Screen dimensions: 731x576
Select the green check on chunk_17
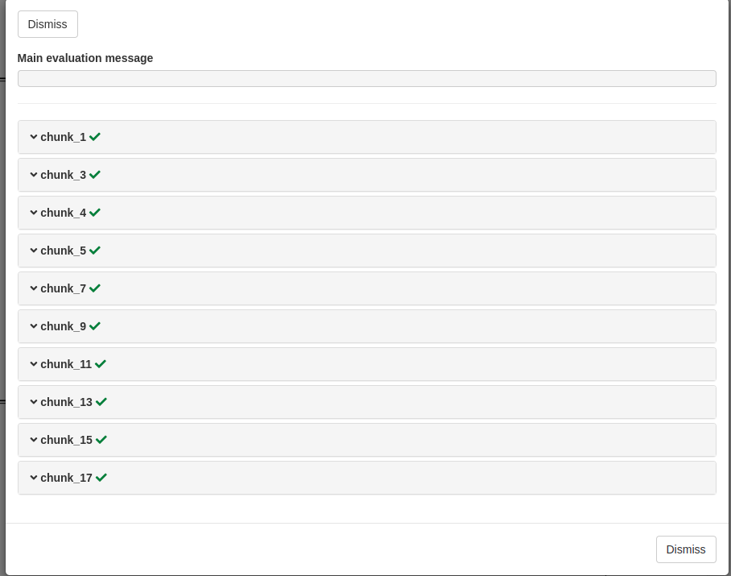(101, 478)
